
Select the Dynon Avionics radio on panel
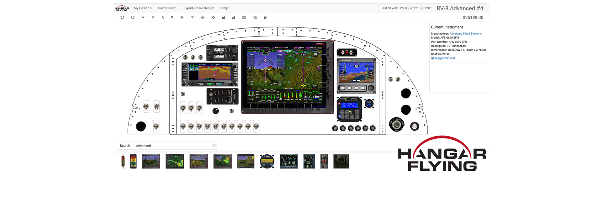point(222,53)
